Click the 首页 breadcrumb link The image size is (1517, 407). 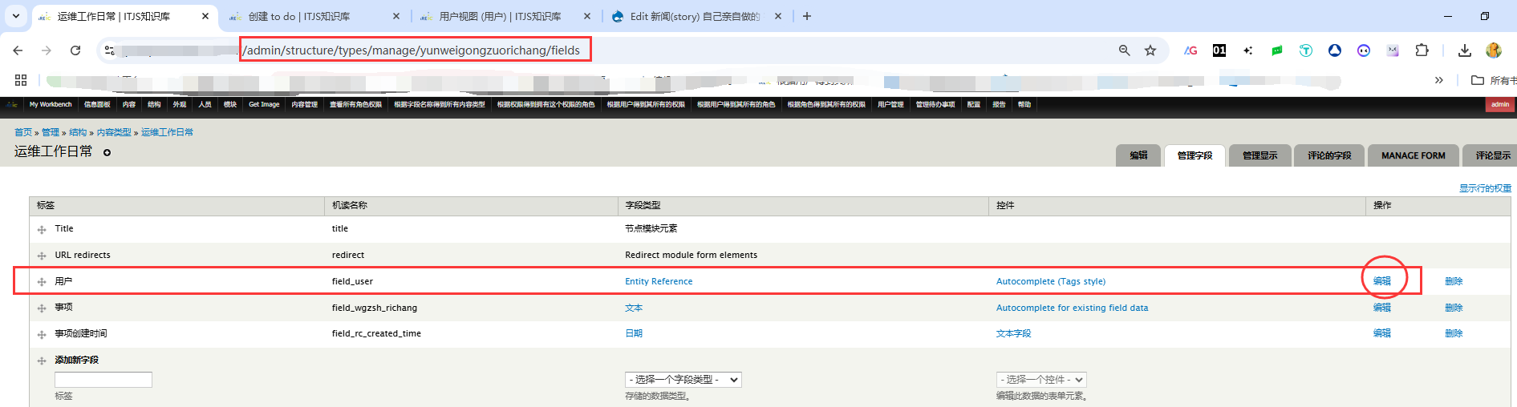[23, 132]
